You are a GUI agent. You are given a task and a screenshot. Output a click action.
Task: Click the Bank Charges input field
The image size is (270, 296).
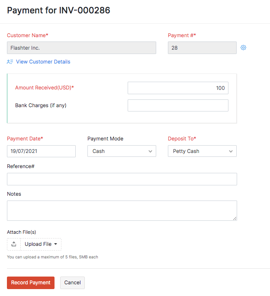point(178,105)
